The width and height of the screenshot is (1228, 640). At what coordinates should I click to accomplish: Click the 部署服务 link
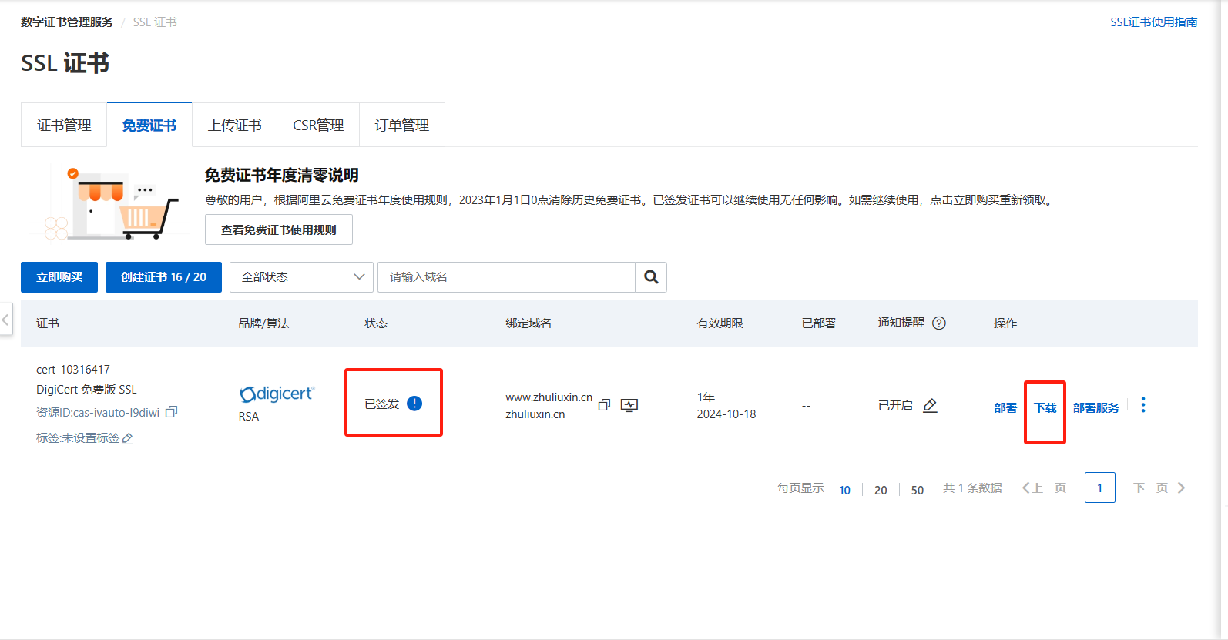tap(1095, 407)
